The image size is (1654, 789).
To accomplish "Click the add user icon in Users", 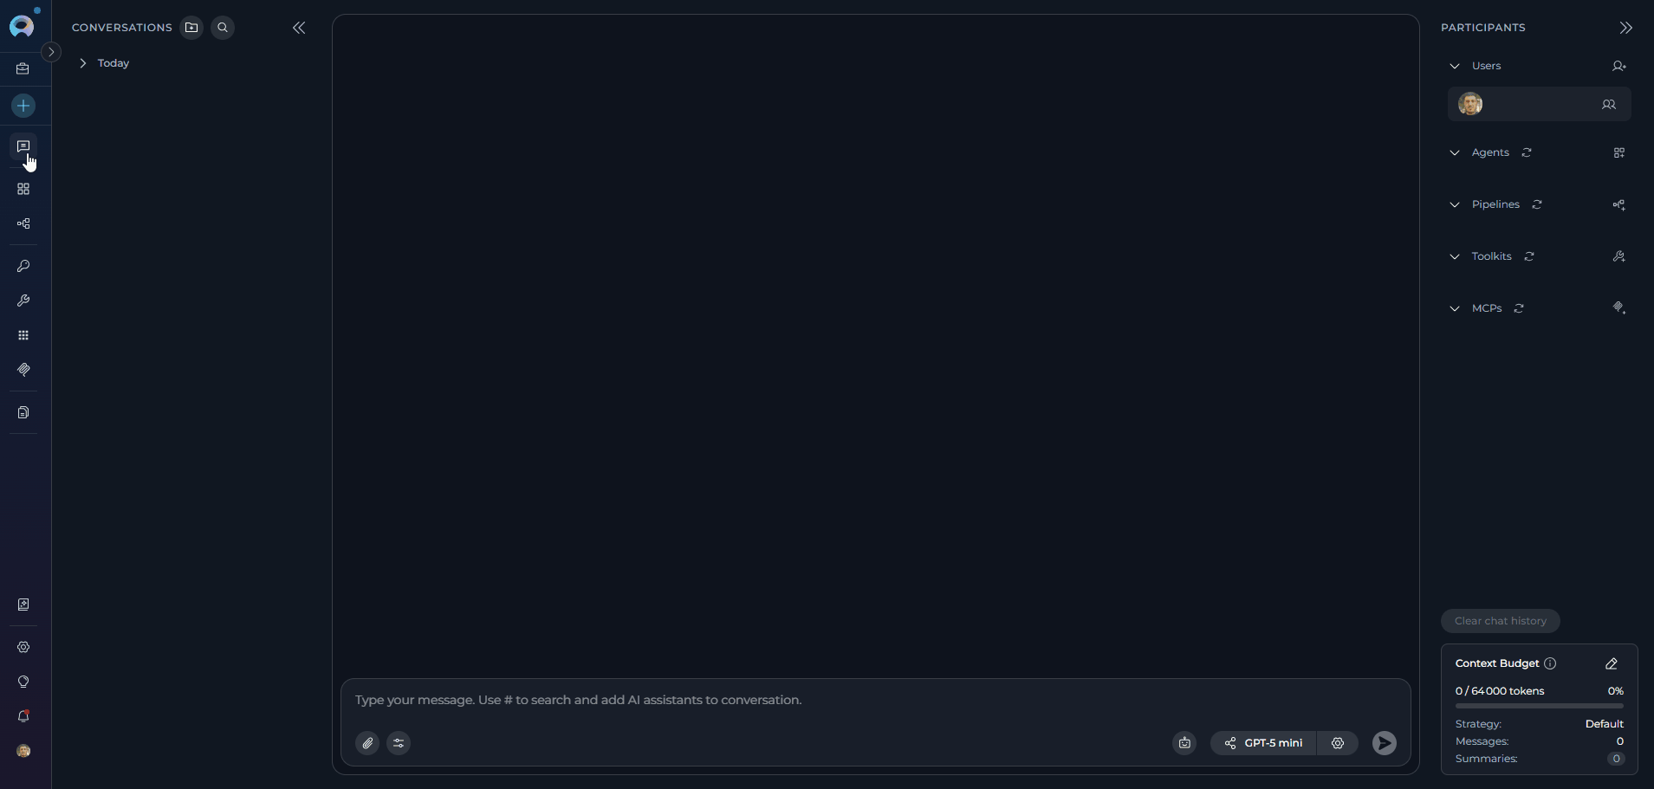I will pyautogui.click(x=1618, y=66).
